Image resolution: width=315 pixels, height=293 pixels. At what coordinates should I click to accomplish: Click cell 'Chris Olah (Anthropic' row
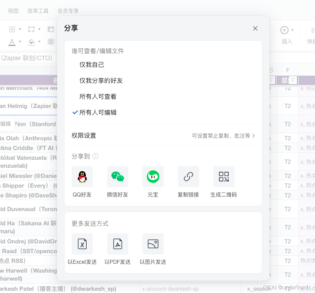click(28, 138)
